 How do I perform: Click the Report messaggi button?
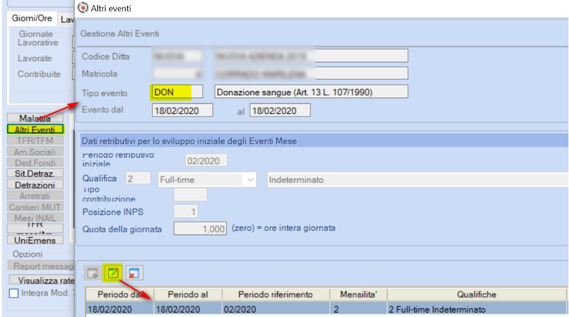[41, 266]
